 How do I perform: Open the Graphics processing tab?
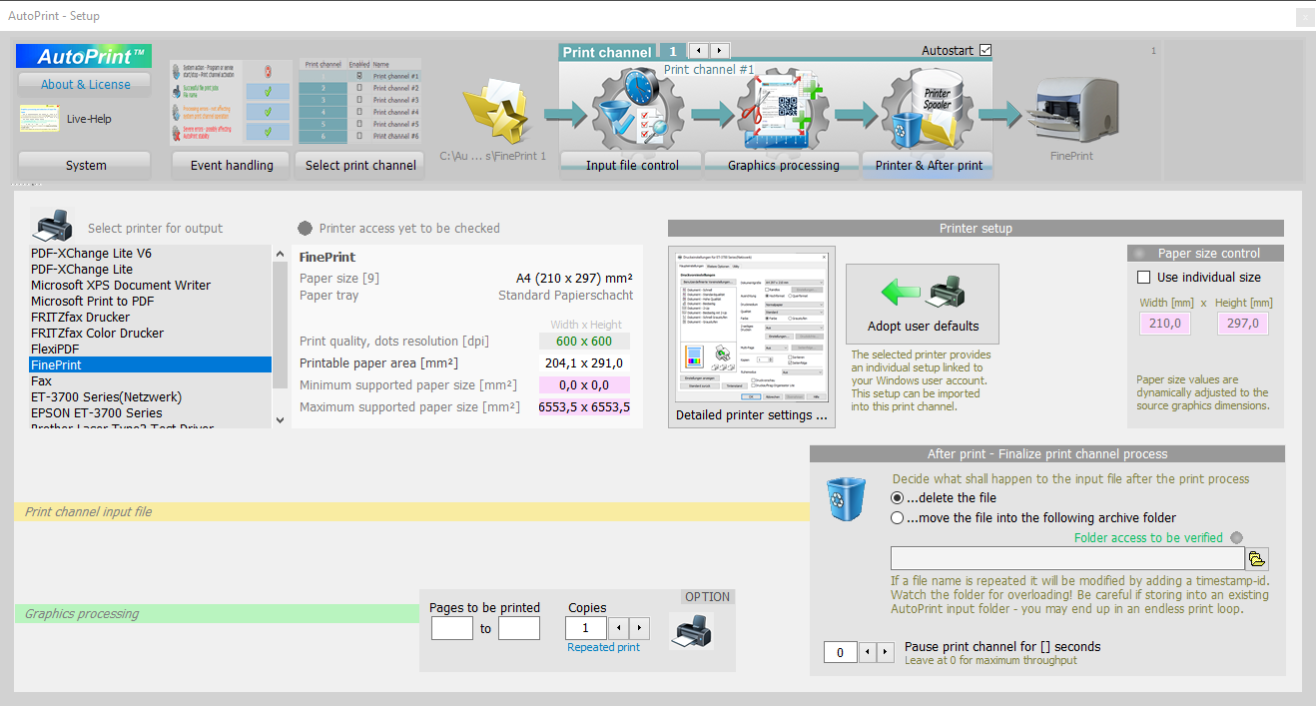pos(783,165)
